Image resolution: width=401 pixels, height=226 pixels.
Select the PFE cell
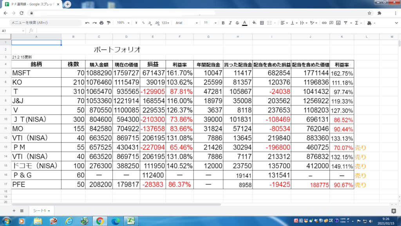point(36,184)
